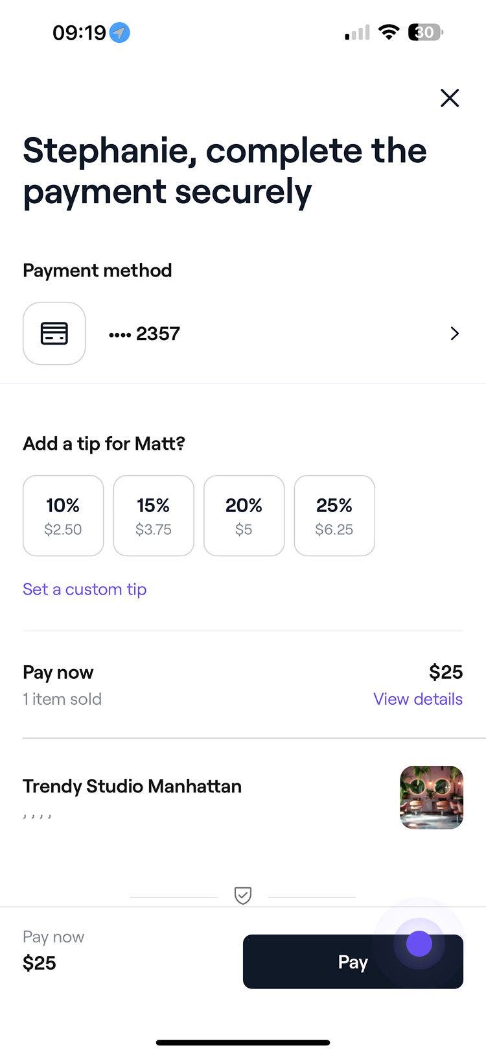The width and height of the screenshot is (486, 1054).
Task: Tap the home indicator bar
Action: (x=243, y=1042)
